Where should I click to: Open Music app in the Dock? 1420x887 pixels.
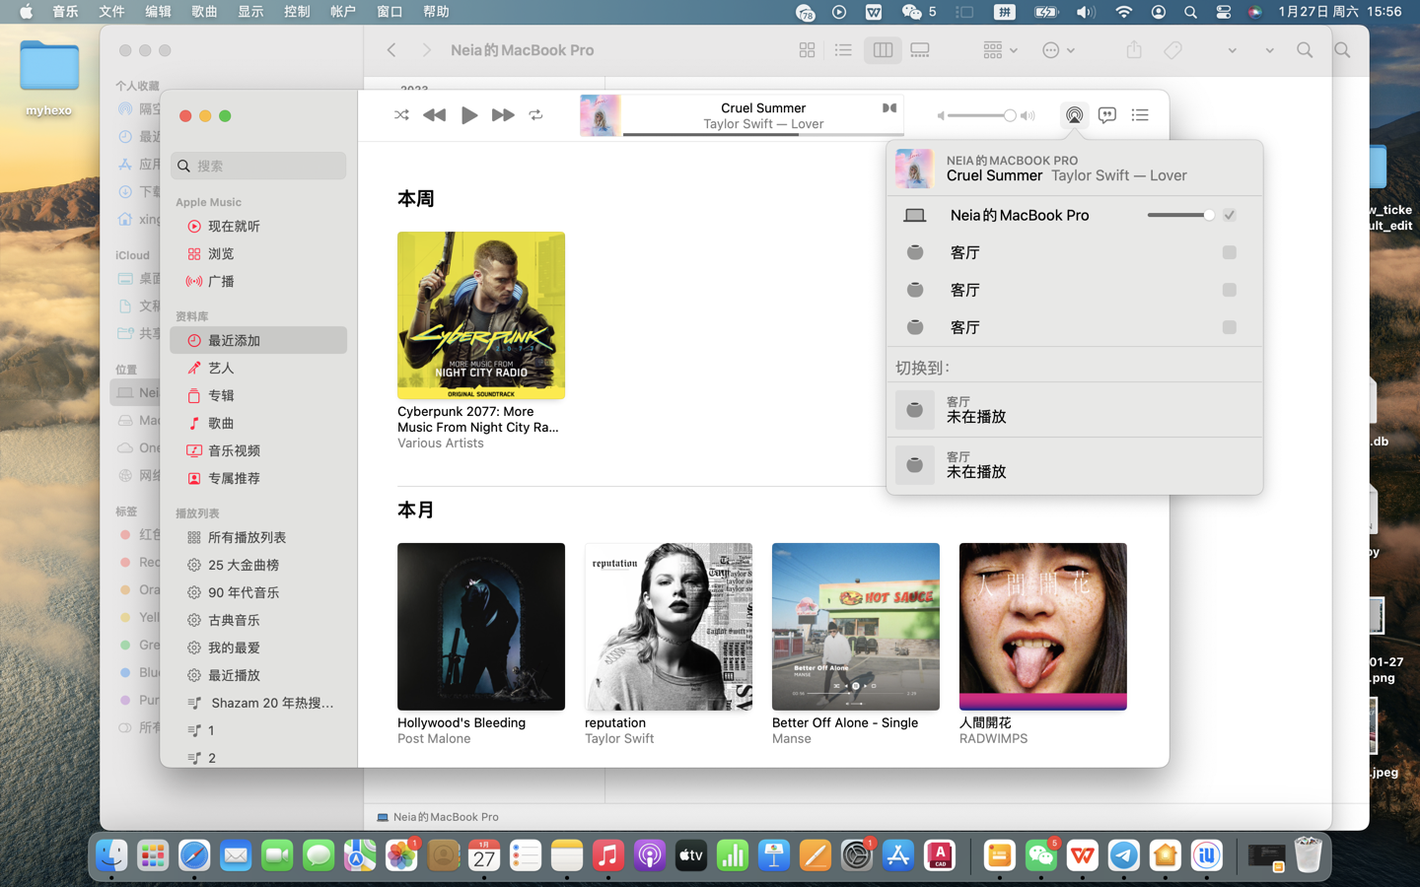pyautogui.click(x=608, y=855)
